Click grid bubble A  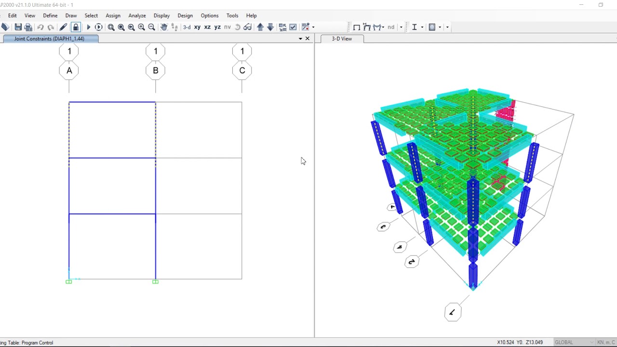[69, 70]
